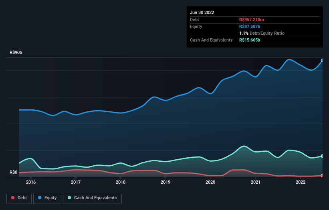
Task: Click the R$90b y-axis label
Action: click(x=16, y=52)
